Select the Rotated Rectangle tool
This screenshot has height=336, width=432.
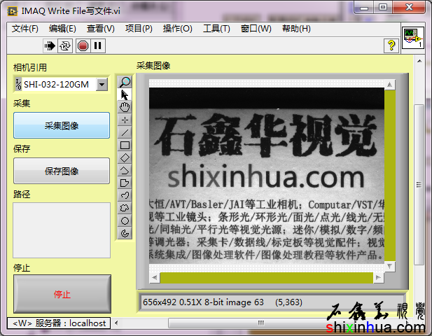click(125, 158)
